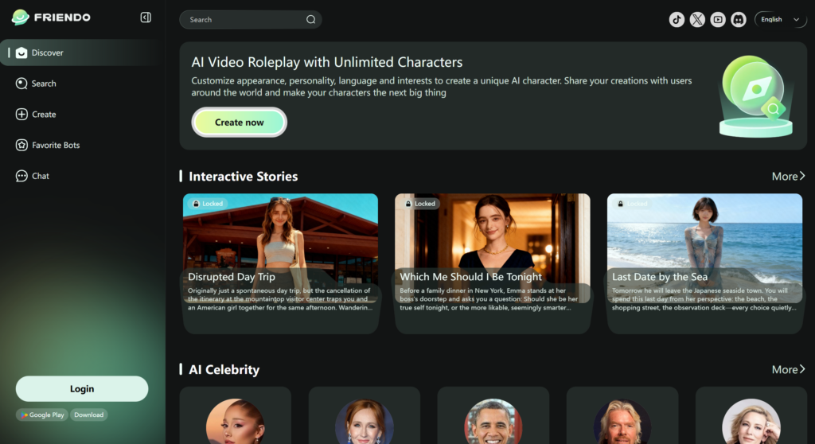Viewport: 815px width, 444px height.
Task: Select Create in the sidebar
Action: pos(44,115)
